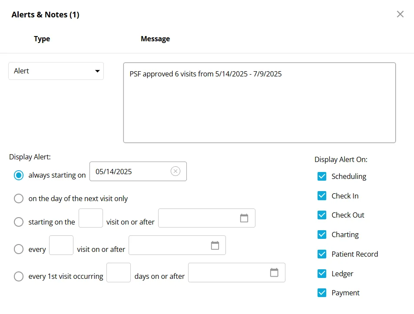Click the date field for 'starting on the' visit
Image resolution: width=414 pixels, height=314 pixels.
tap(207, 218)
